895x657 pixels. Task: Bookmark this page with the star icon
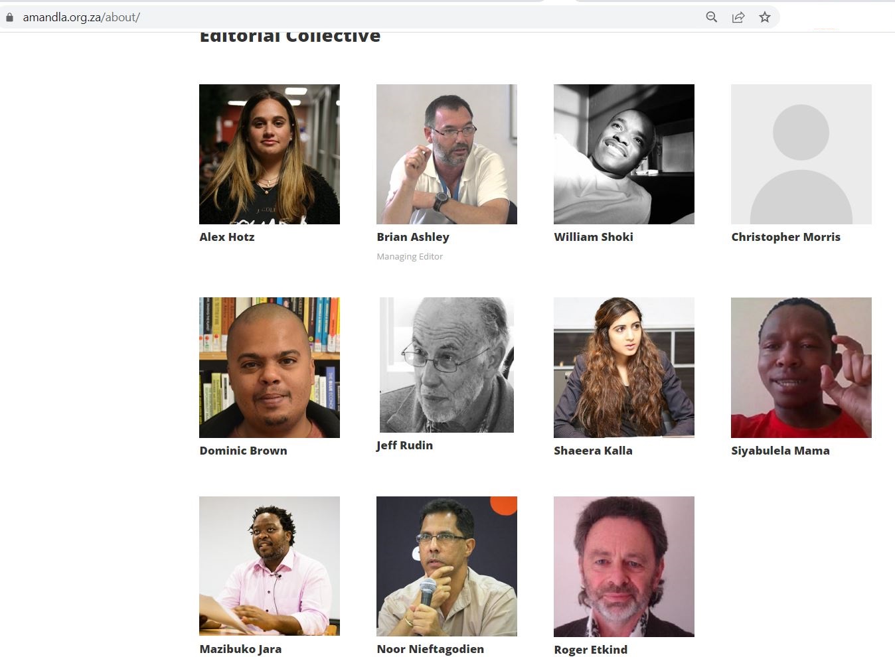click(x=765, y=17)
